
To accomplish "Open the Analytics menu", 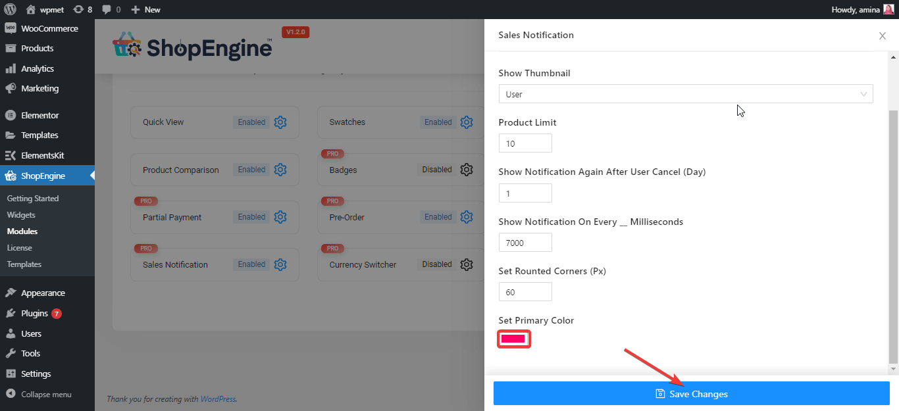I will [x=47, y=68].
